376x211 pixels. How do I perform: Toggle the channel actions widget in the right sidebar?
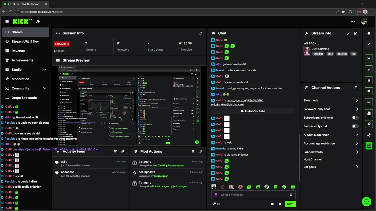pyautogui.click(x=369, y=113)
